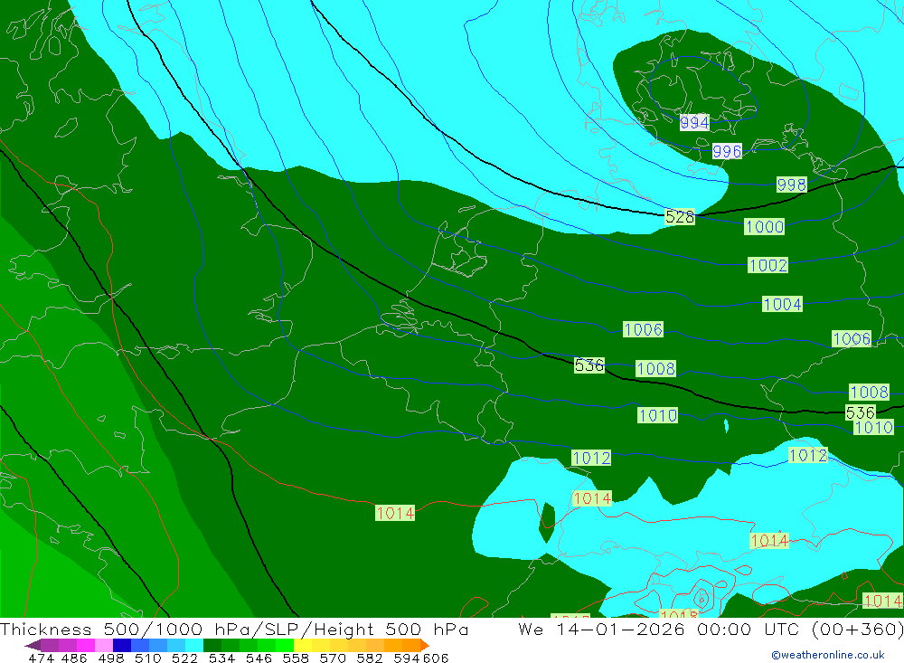The width and height of the screenshot is (904, 663).
Task: Click the orange arrow at legend end
Action: 424,645
